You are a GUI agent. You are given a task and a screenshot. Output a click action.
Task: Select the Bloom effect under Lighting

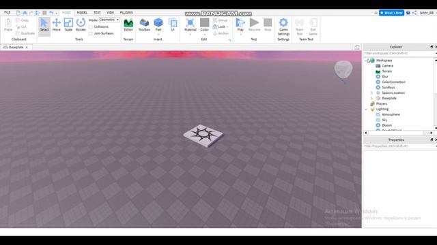point(386,125)
